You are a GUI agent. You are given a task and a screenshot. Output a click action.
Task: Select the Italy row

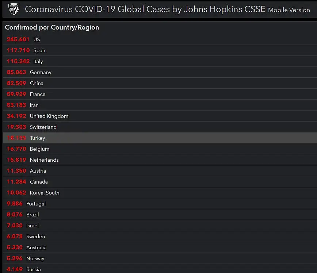pyautogui.click(x=160, y=61)
